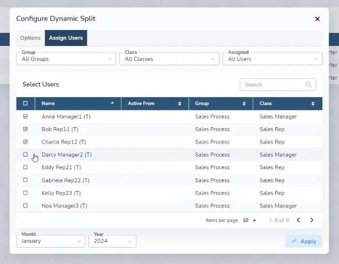Select the Assign Users tab
The image size is (339, 264).
point(66,38)
